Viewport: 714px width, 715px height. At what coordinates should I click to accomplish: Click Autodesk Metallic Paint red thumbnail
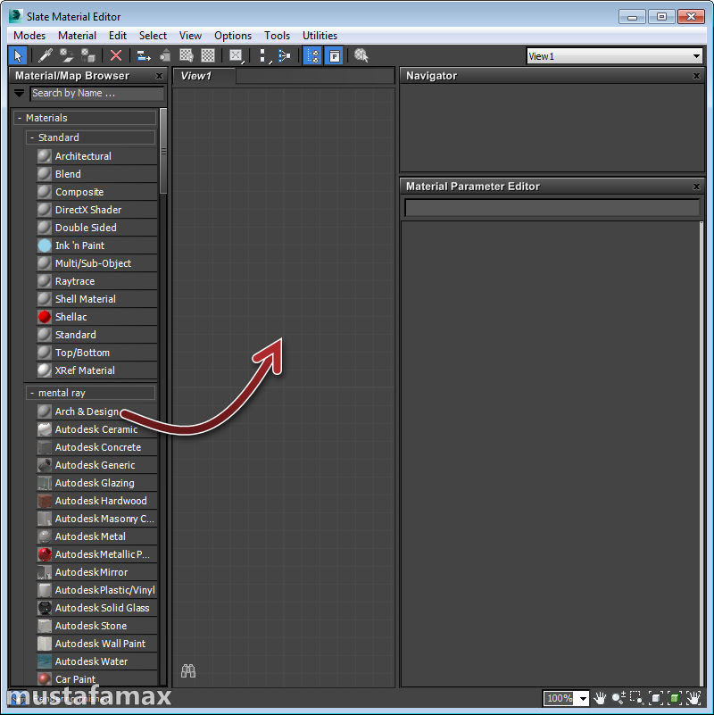(x=45, y=554)
